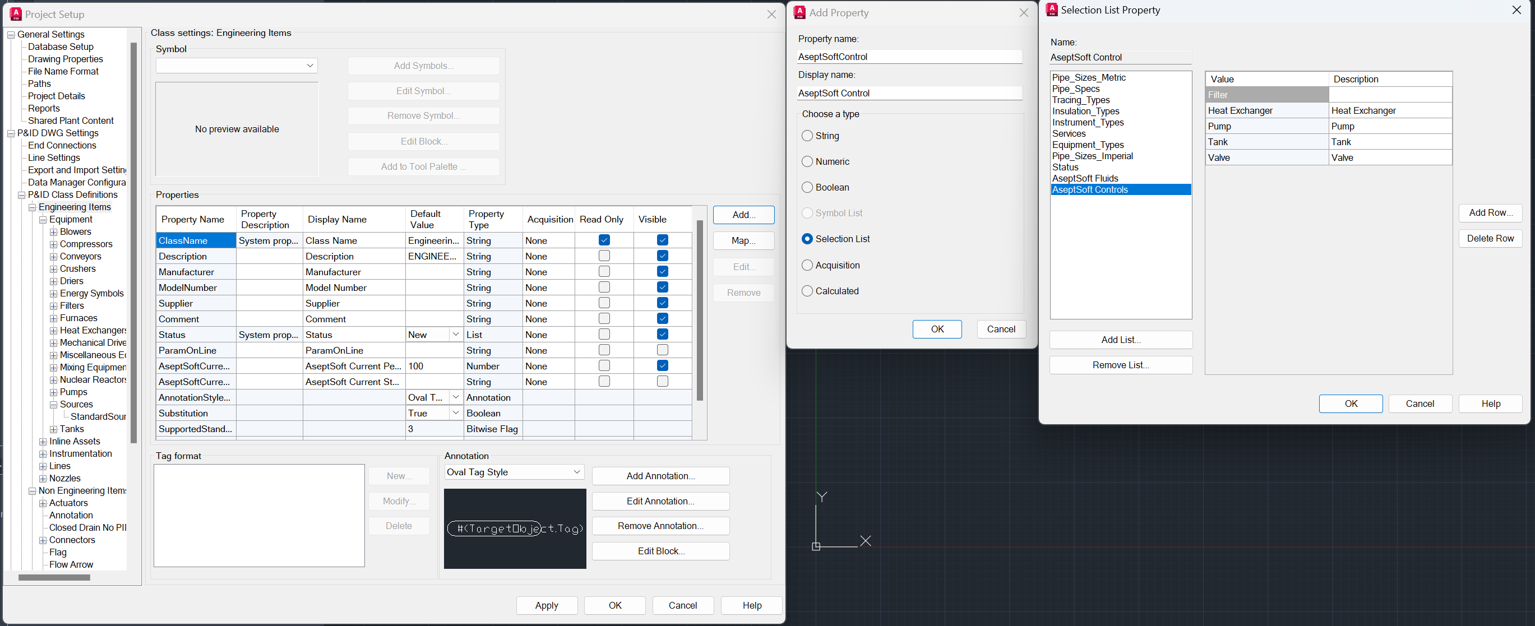The image size is (1535, 626).
Task: Open the Oval Tag Style annotation dropdown
Action: (514, 472)
